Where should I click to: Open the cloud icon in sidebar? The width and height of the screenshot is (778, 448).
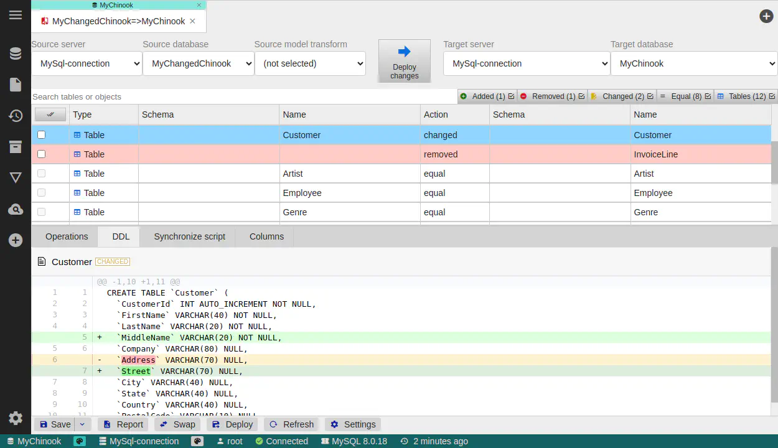coord(16,210)
